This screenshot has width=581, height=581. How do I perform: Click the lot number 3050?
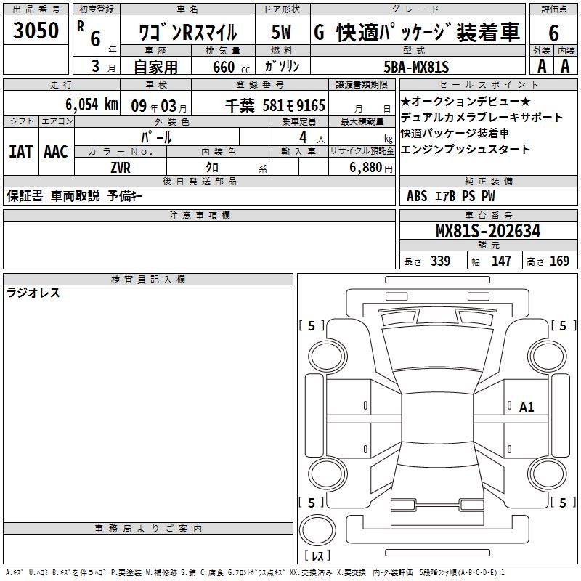[x=36, y=31]
